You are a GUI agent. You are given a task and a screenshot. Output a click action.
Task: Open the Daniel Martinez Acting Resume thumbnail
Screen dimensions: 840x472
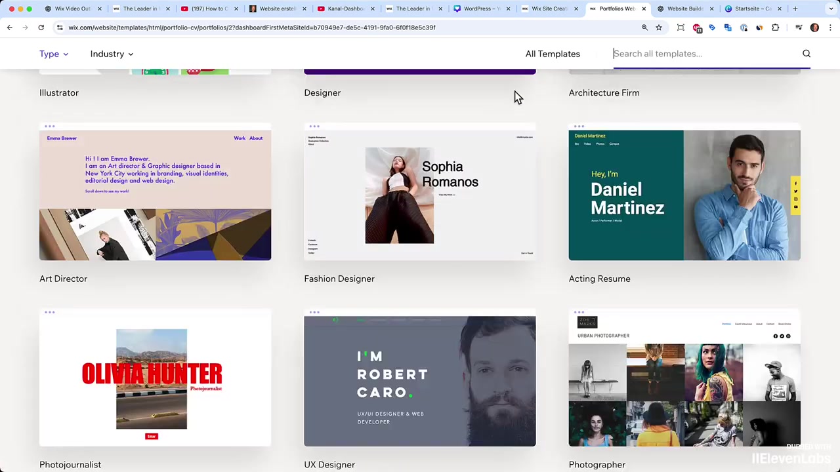684,191
